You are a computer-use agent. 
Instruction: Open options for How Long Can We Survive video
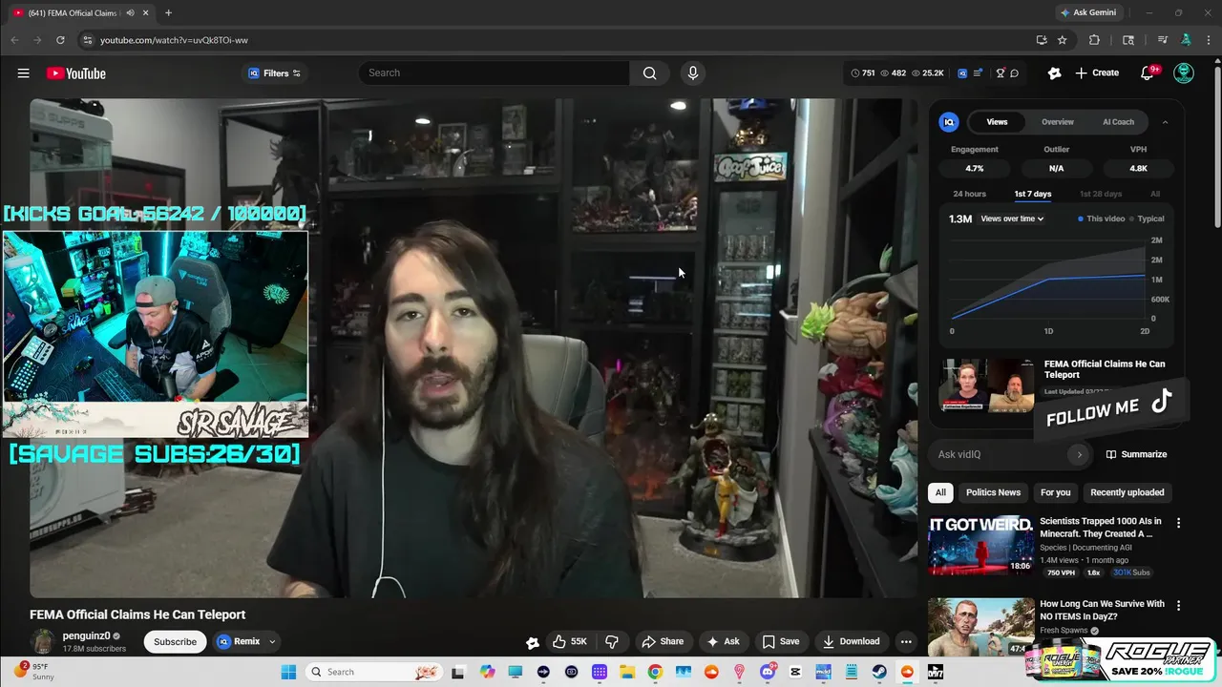[1178, 605]
